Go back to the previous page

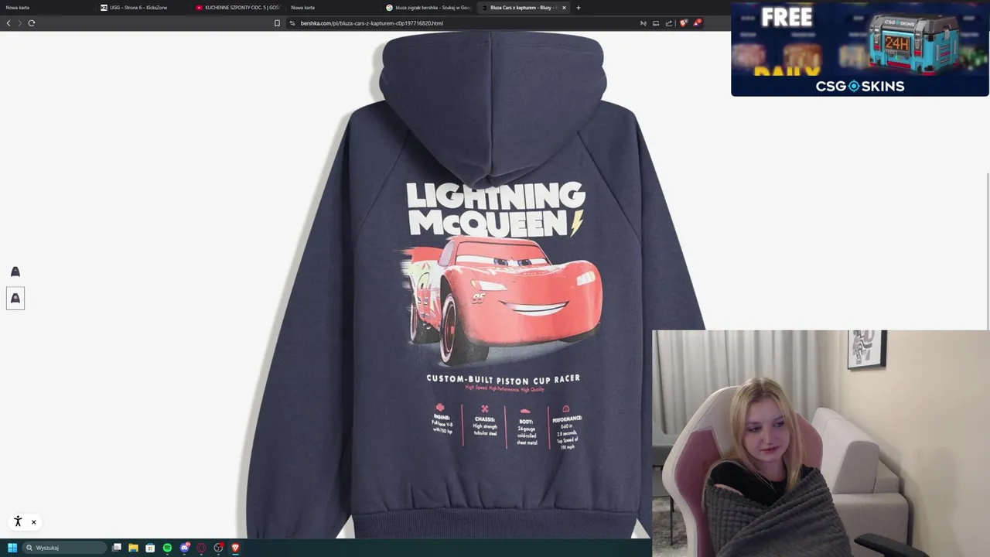click(x=9, y=23)
